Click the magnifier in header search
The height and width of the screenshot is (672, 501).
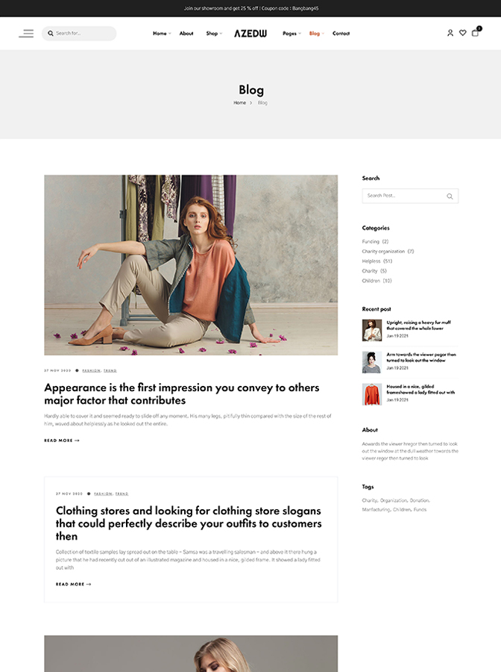(x=51, y=34)
